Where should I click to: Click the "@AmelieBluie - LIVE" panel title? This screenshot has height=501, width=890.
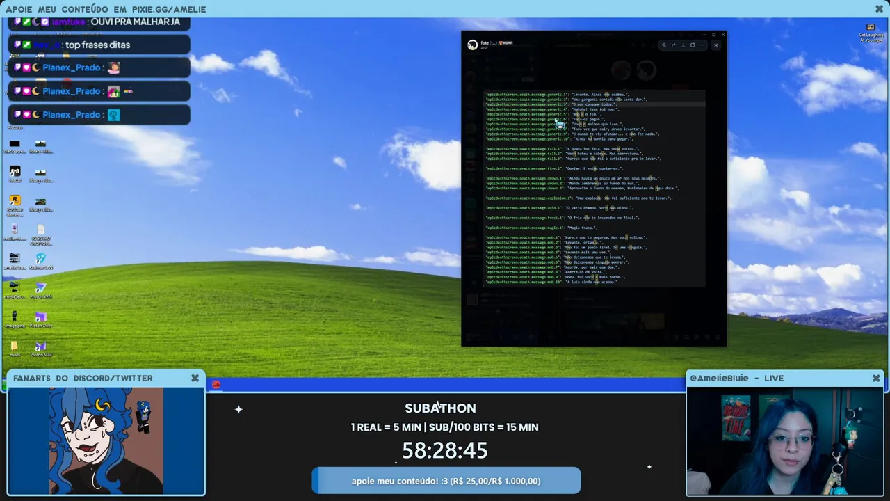coord(737,379)
